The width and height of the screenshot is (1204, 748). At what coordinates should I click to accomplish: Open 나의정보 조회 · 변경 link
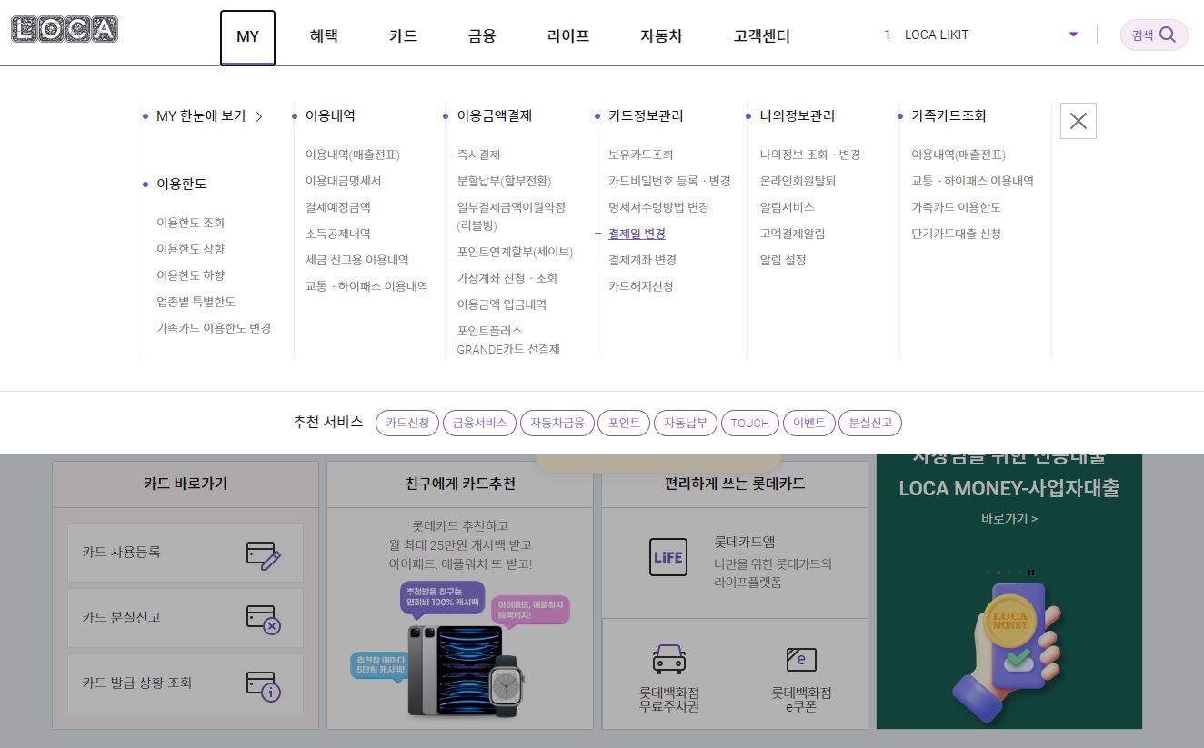[x=810, y=155]
